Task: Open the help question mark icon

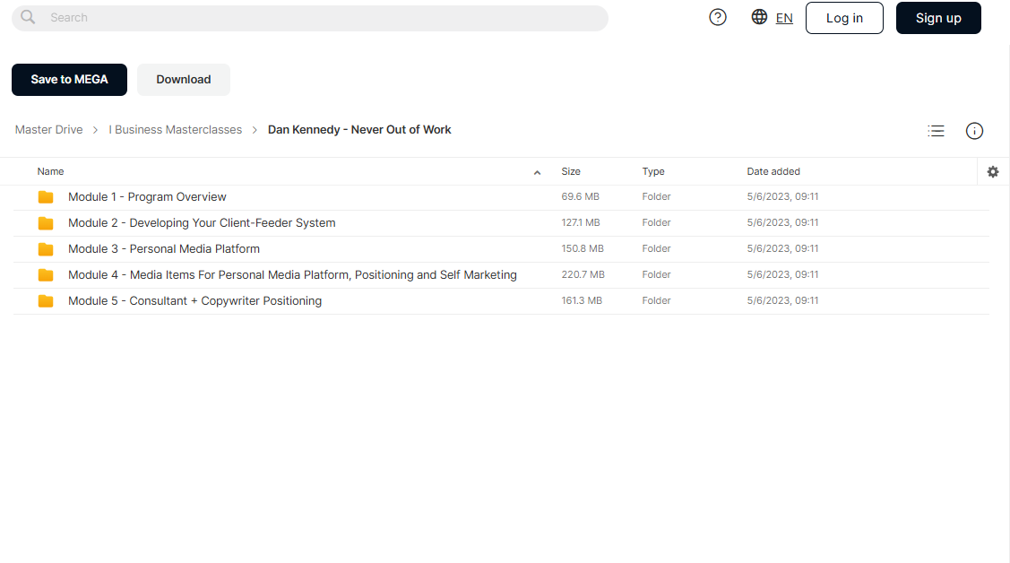Action: (718, 17)
